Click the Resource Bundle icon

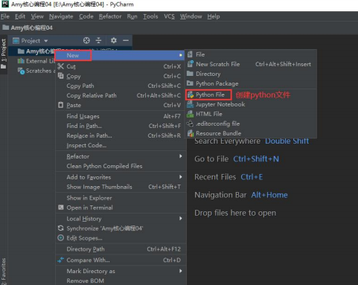[191, 133]
